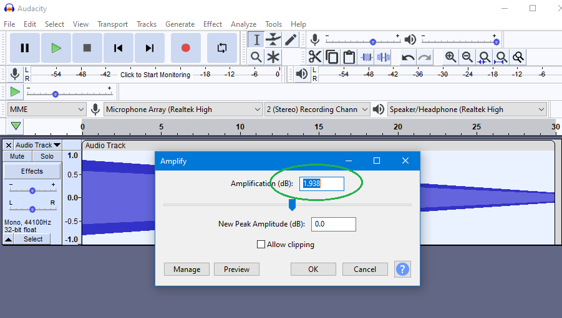Pause playback with the Pause button
562x318 pixels.
click(25, 48)
